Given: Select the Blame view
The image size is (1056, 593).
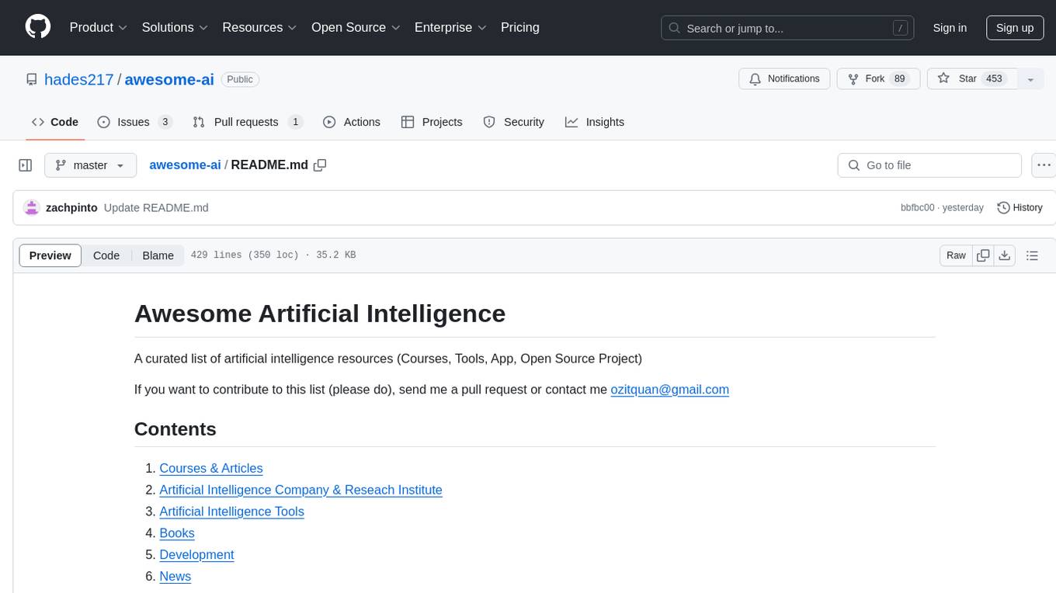Looking at the screenshot, I should coord(158,255).
